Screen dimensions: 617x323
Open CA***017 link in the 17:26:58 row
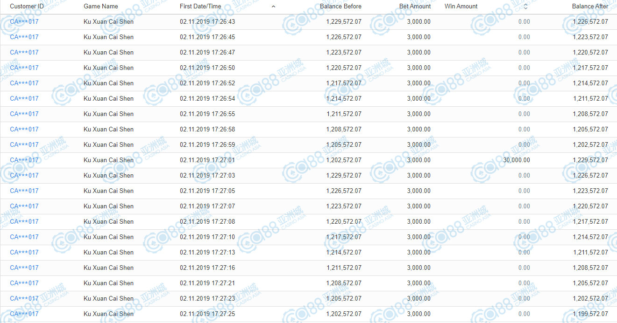(24, 129)
